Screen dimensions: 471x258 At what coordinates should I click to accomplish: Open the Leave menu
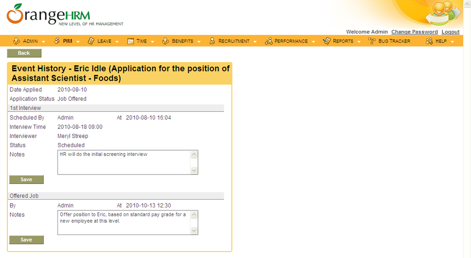click(104, 41)
